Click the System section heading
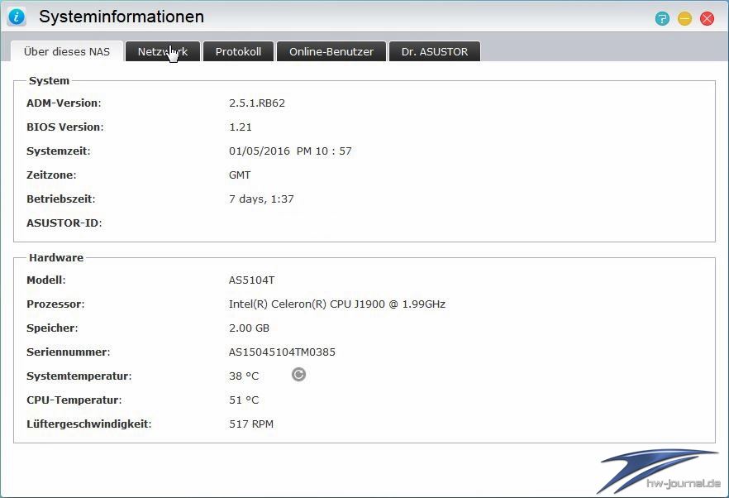729x498 pixels. click(x=49, y=80)
